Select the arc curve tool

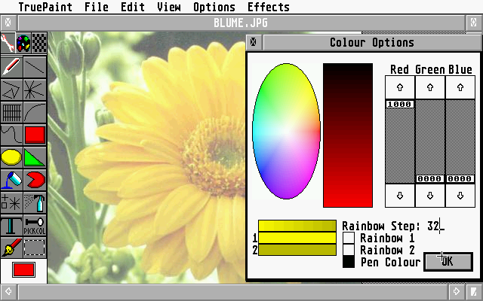[35, 112]
